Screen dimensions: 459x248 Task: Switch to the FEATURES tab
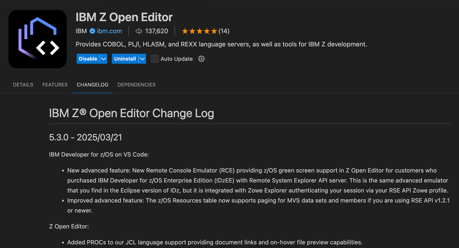(x=55, y=85)
